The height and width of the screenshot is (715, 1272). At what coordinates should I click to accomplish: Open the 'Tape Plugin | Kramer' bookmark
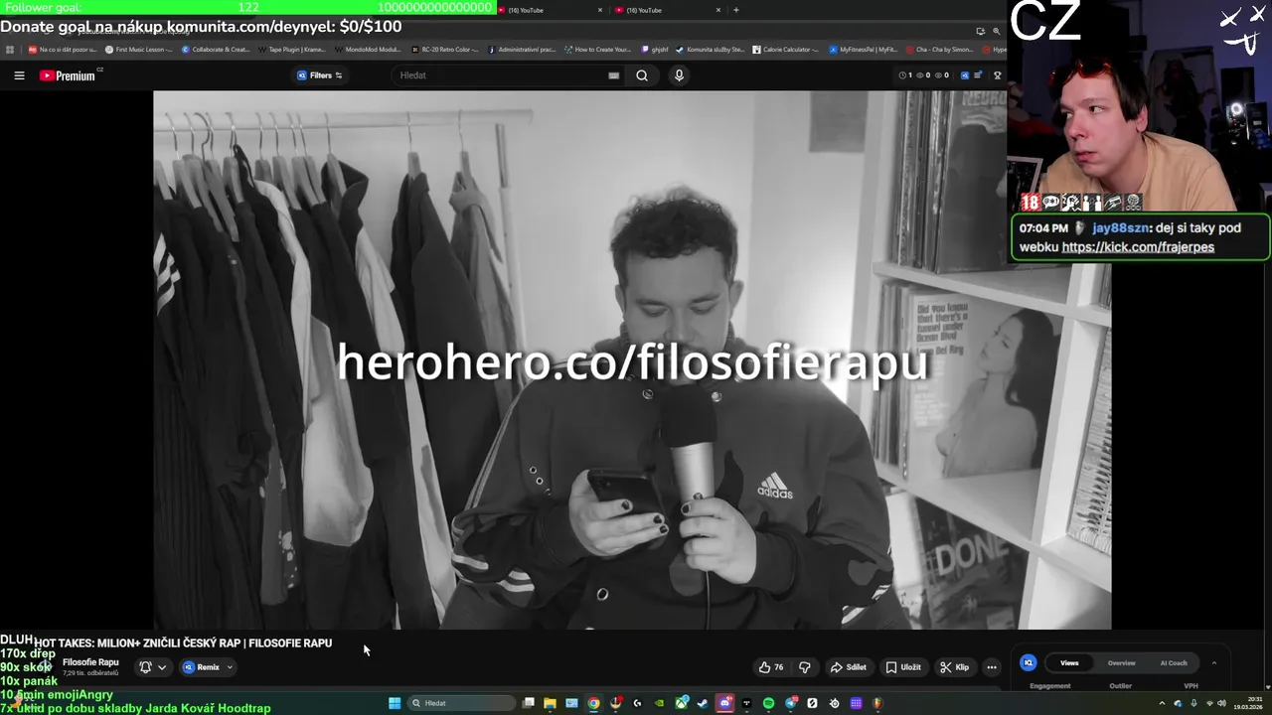click(x=292, y=49)
